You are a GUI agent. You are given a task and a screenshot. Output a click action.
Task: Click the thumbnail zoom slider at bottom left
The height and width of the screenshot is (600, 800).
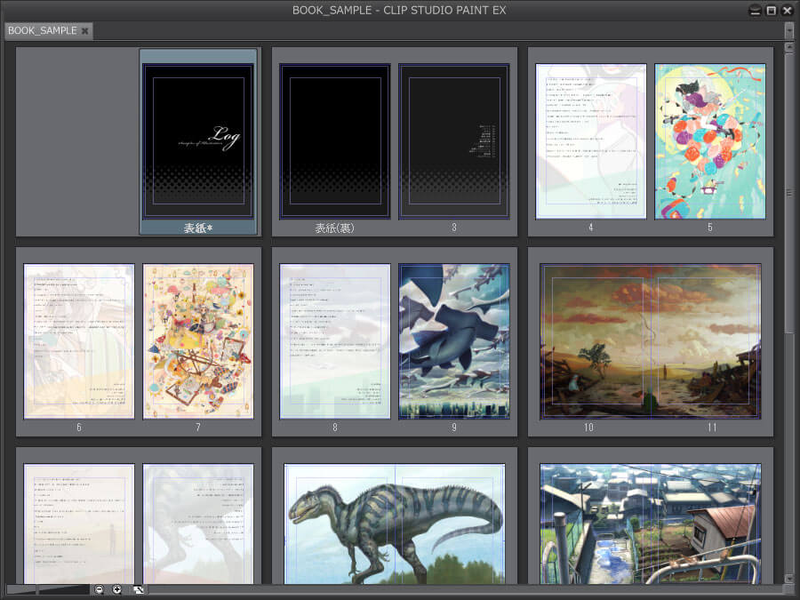pos(48,590)
